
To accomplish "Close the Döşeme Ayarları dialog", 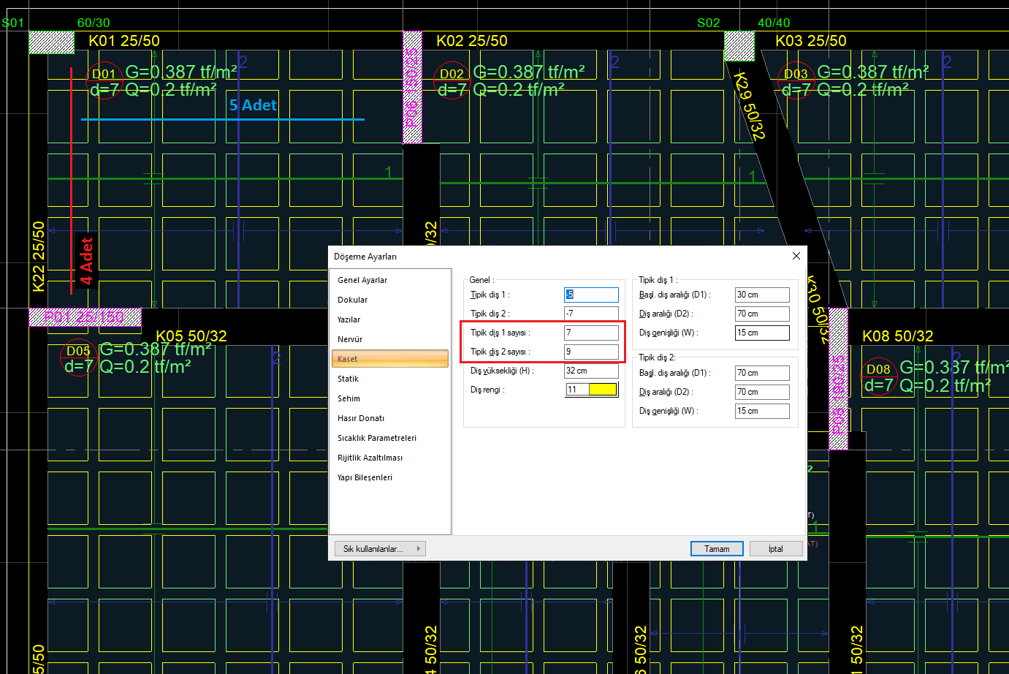I will [x=796, y=256].
